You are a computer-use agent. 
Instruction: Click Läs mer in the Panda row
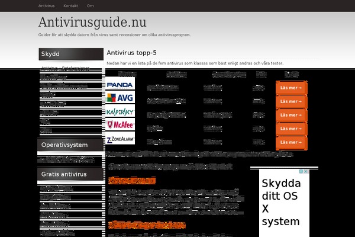[x=291, y=88]
